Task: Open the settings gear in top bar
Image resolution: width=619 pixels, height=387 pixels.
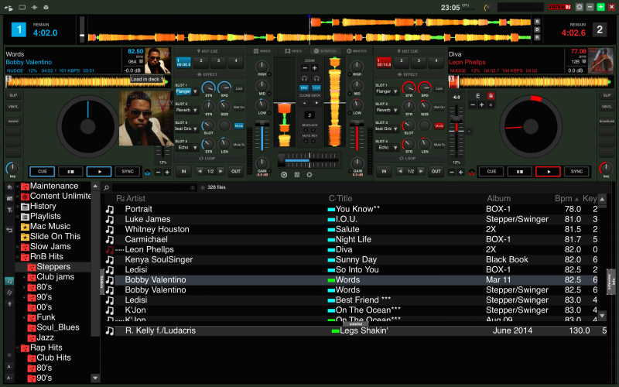Action: [x=579, y=6]
